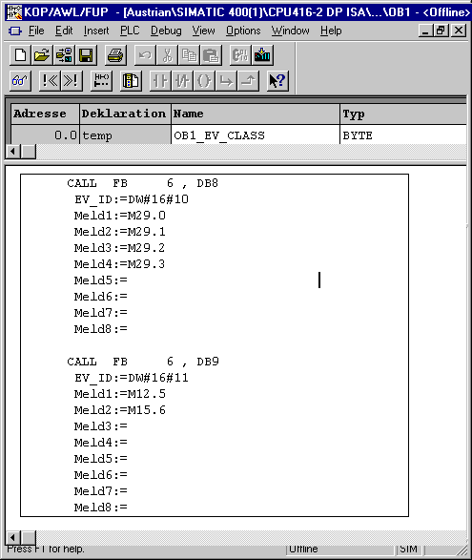Jump to the next error icon
The height and width of the screenshot is (560, 472).
pos(72,81)
